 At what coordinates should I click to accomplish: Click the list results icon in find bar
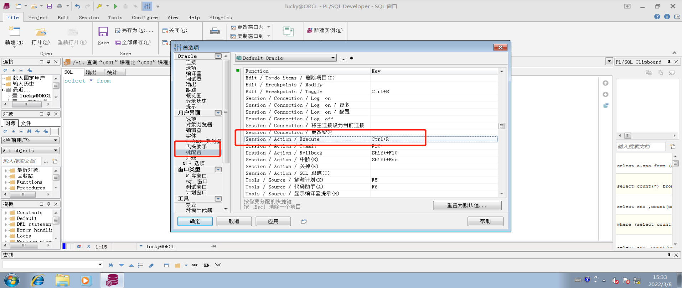tap(140, 265)
